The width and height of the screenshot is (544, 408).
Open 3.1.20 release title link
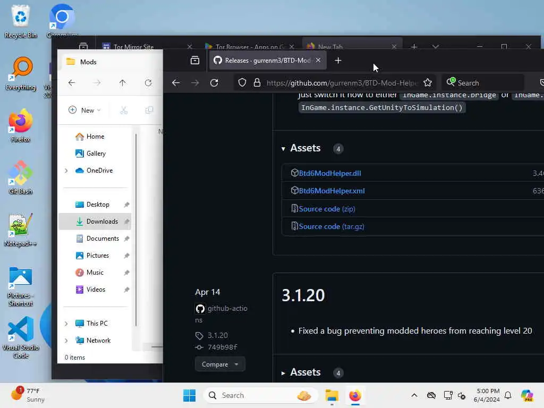(303, 295)
